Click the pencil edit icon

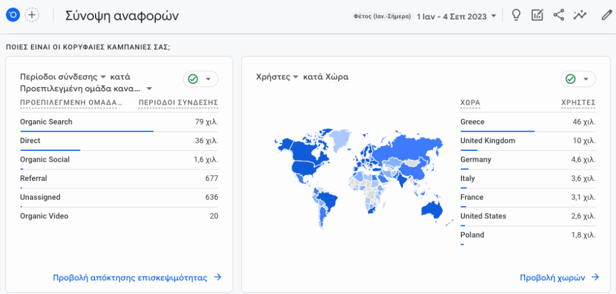(x=606, y=16)
